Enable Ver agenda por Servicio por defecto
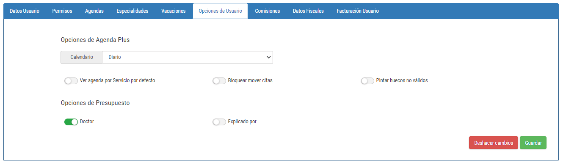Viewport: 563px width, 163px height. 71,80
